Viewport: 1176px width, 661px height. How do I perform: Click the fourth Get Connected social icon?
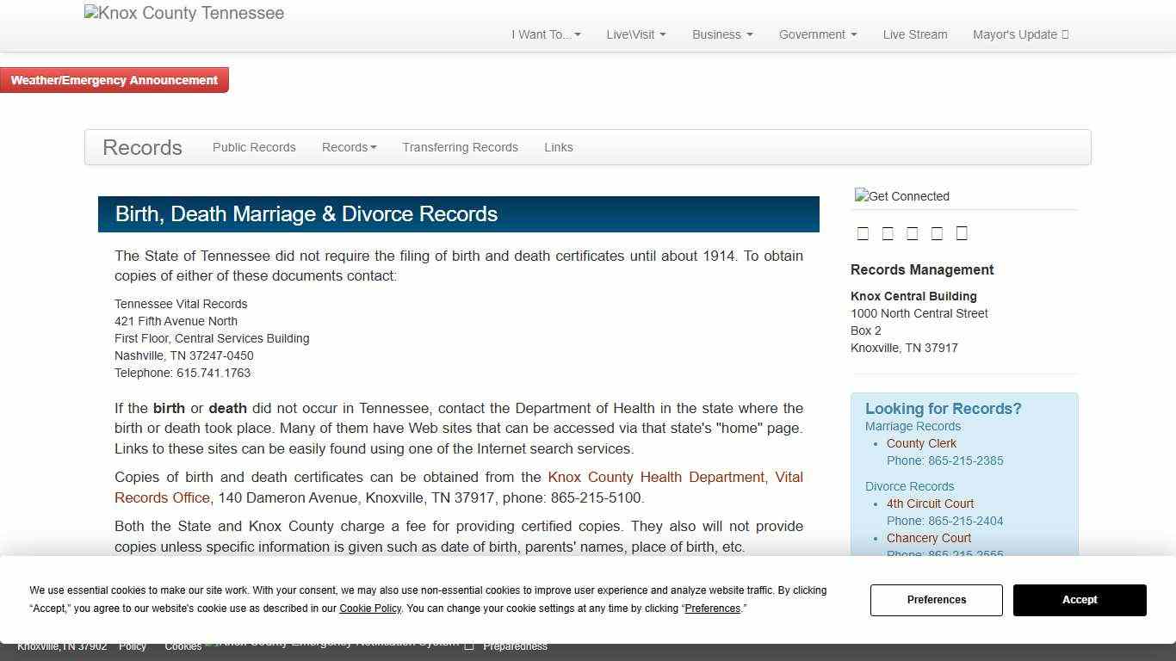(x=938, y=232)
